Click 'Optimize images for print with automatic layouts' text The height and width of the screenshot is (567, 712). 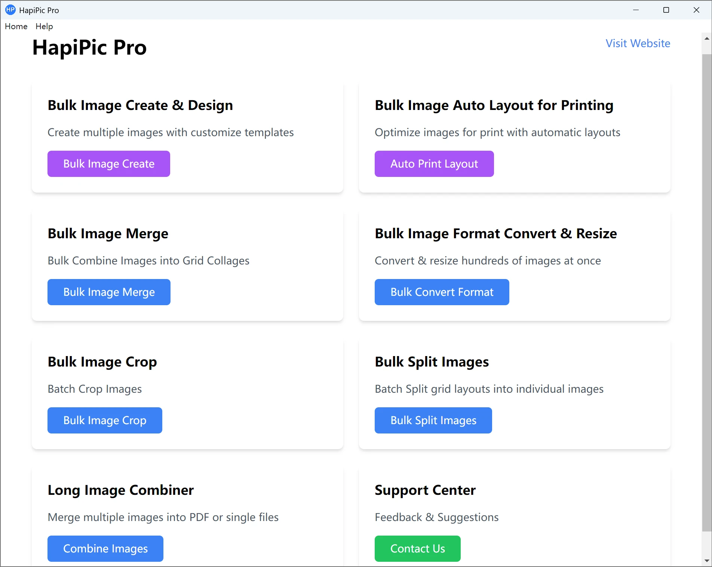coord(497,132)
